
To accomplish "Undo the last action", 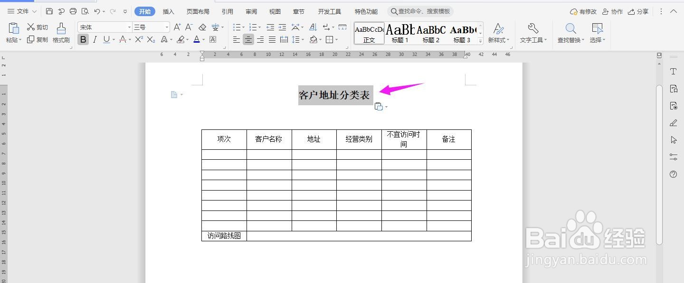I will pyautogui.click(x=97, y=11).
